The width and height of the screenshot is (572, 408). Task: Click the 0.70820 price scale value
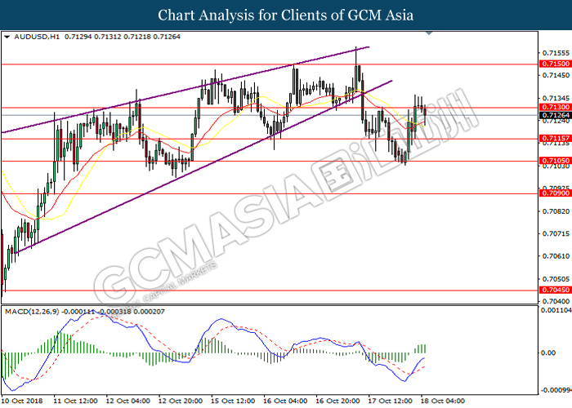[556, 211]
